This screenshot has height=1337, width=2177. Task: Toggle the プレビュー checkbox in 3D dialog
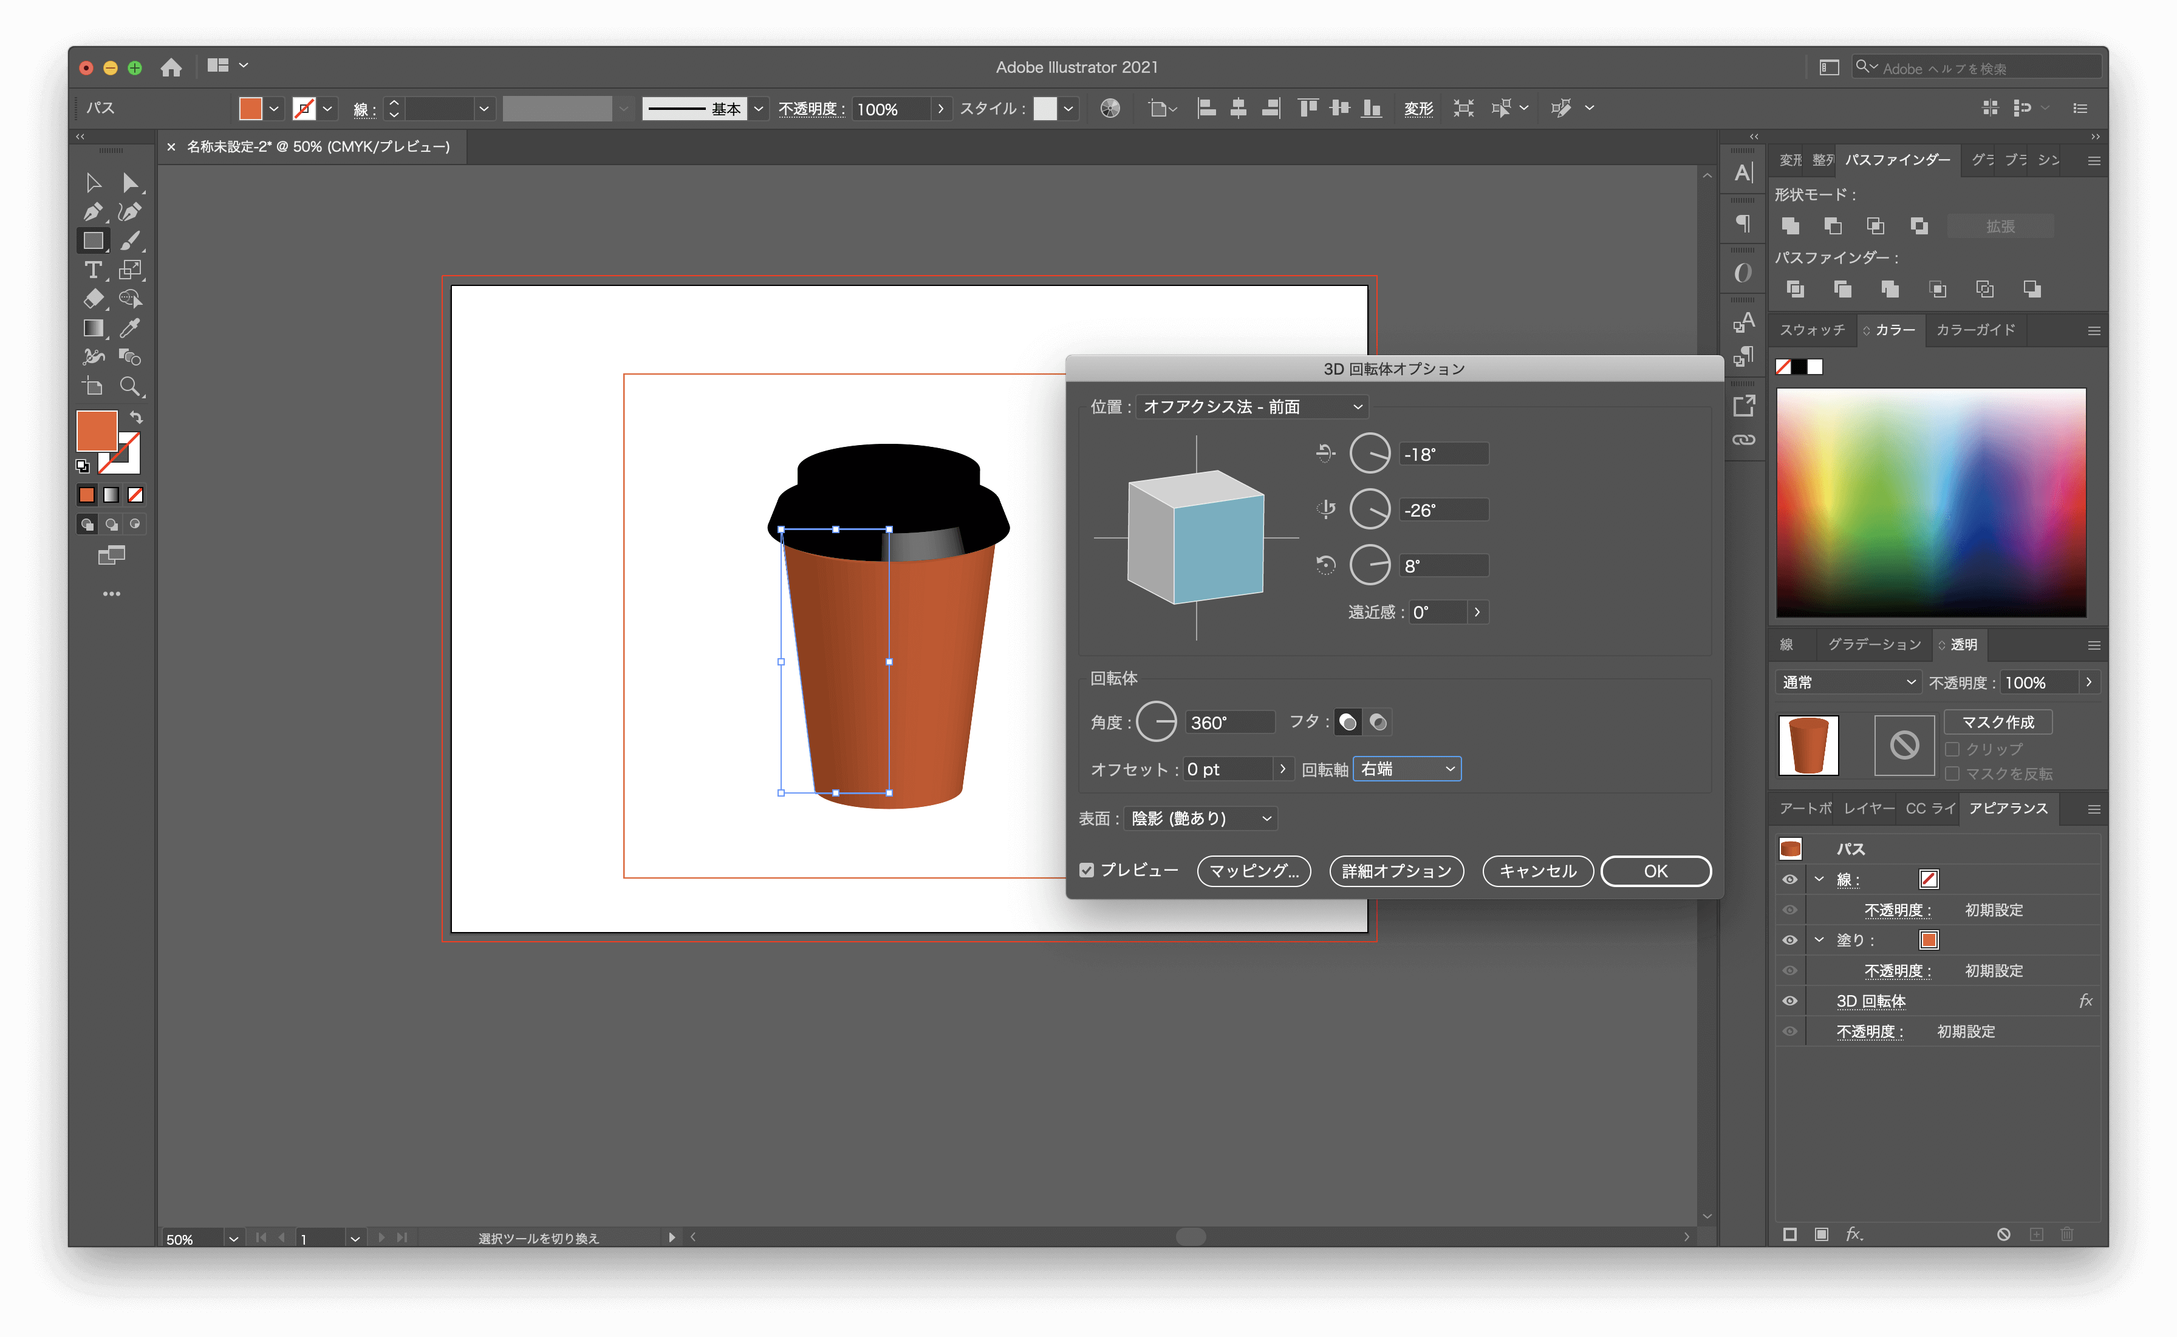coord(1086,870)
